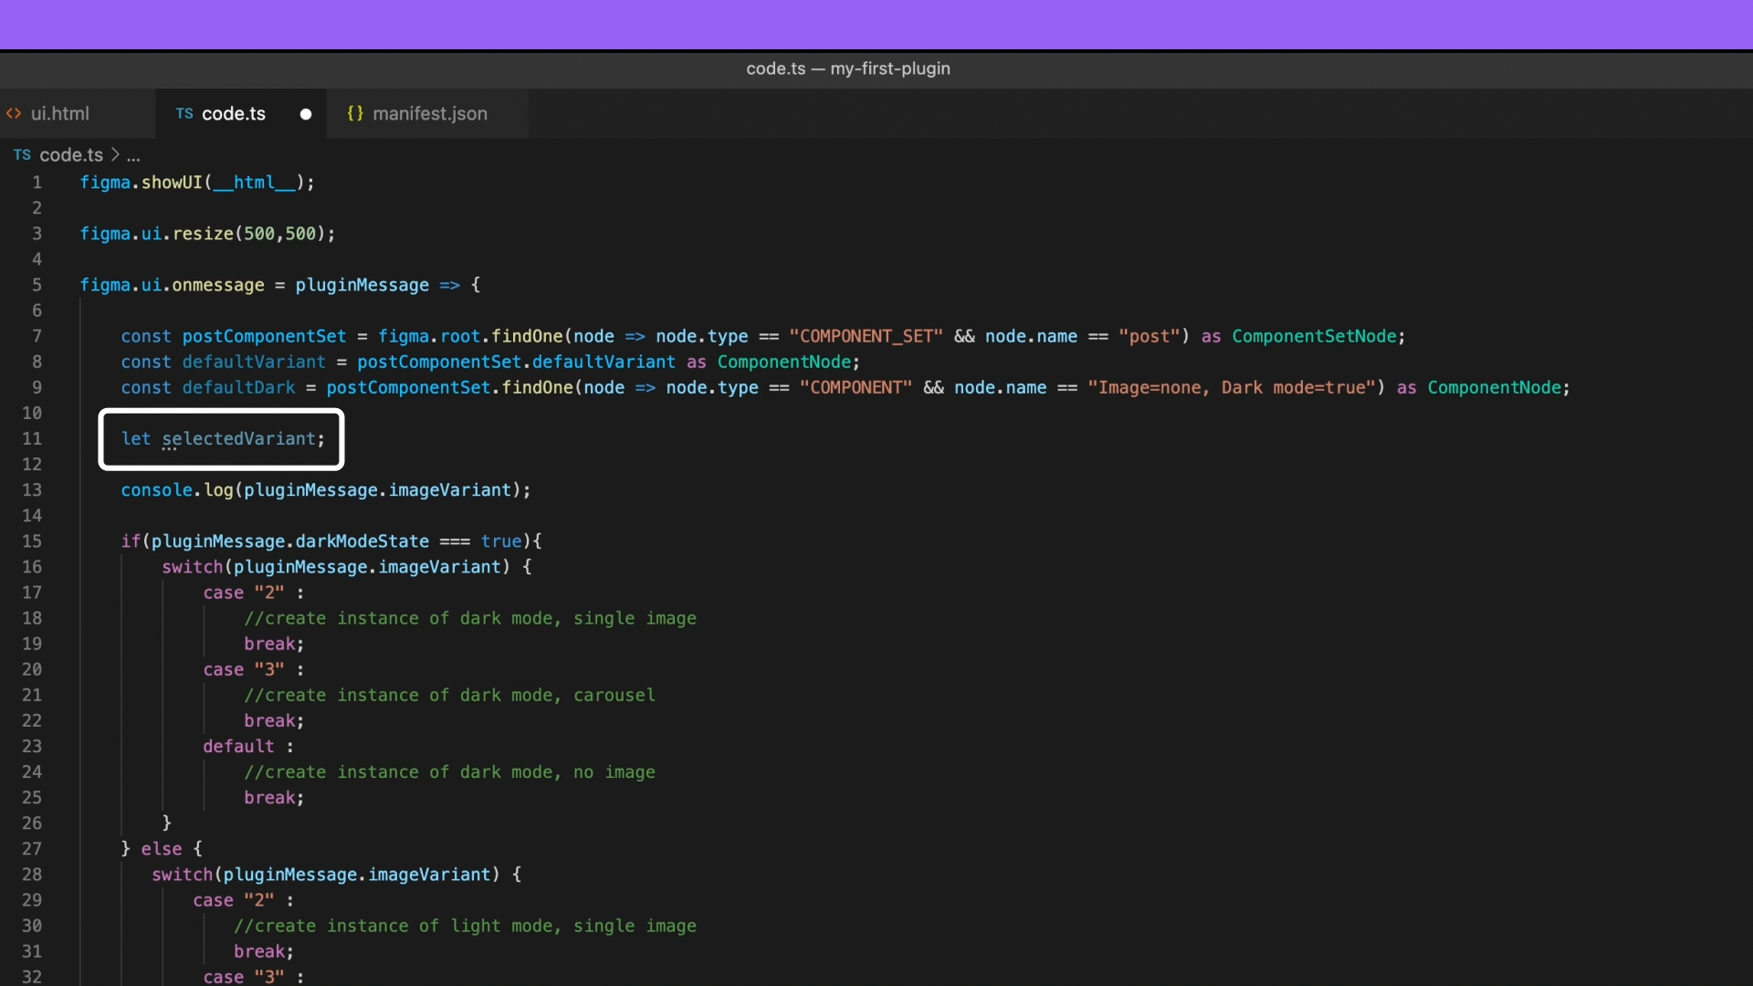Click line number 1 in the gutter

pos(37,183)
